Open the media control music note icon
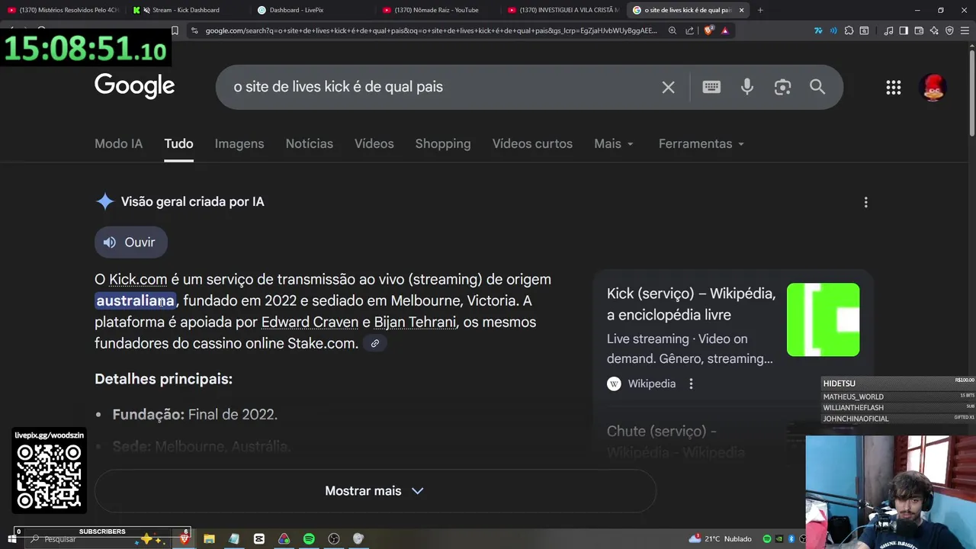Viewport: 976px width, 549px height. [x=888, y=30]
